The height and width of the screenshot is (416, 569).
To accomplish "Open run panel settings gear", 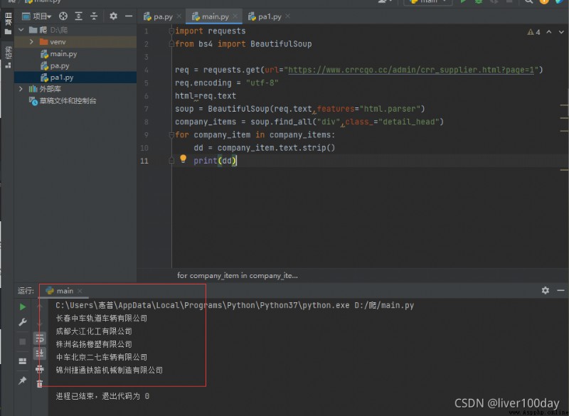I will click(x=546, y=291).
